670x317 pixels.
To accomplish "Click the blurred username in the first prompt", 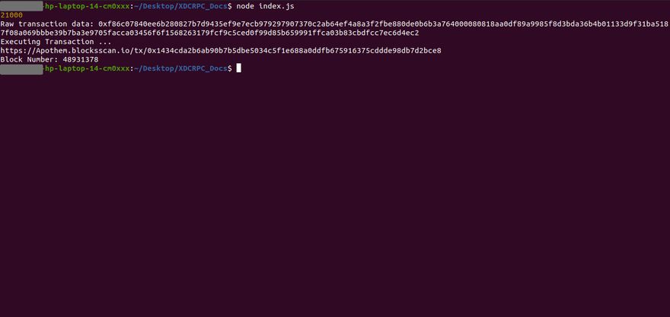I will (21, 6).
